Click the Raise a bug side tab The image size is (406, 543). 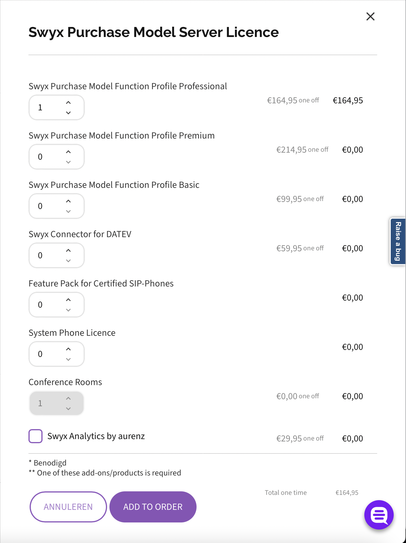397,242
